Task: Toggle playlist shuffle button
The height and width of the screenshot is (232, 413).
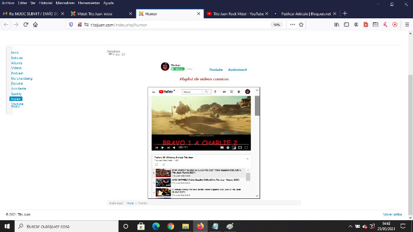Action: [x=163, y=165]
